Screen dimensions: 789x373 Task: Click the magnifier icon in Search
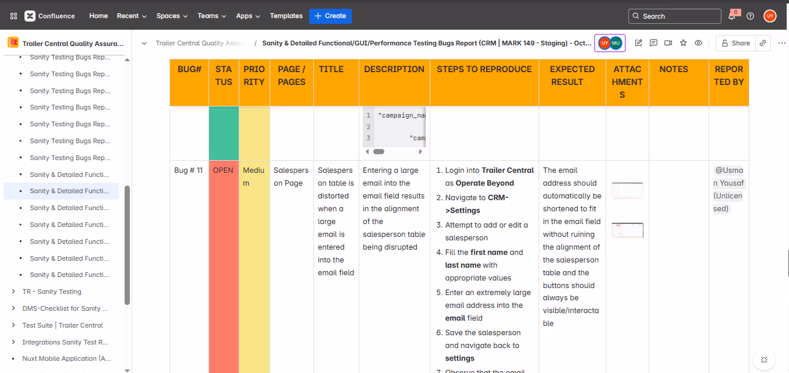point(636,16)
